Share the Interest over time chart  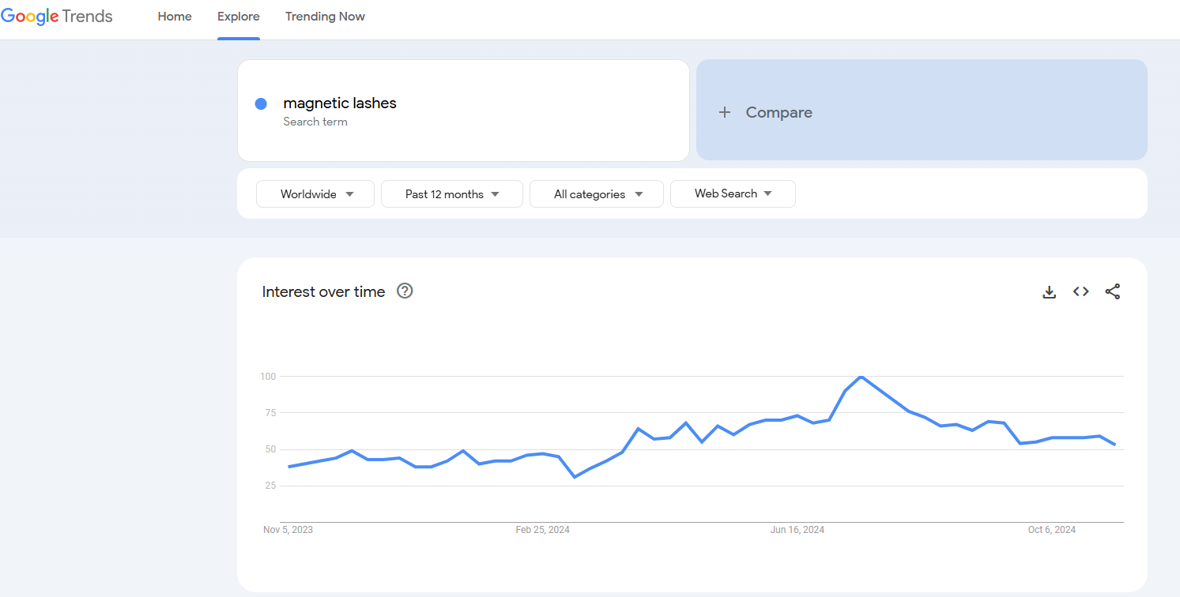point(1113,292)
